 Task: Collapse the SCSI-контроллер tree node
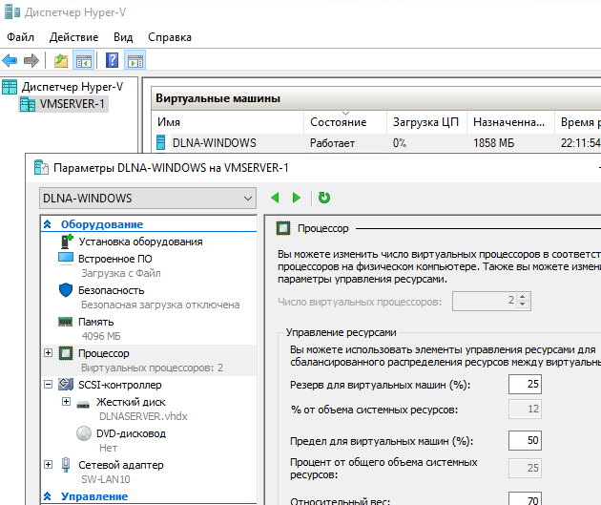pos(49,384)
